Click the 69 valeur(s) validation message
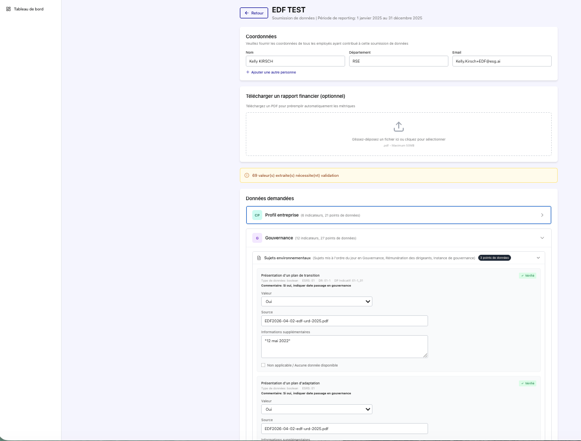This screenshot has width=581, height=441. click(x=295, y=176)
